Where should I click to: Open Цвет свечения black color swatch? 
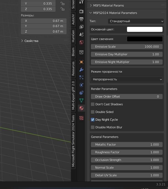145,39
